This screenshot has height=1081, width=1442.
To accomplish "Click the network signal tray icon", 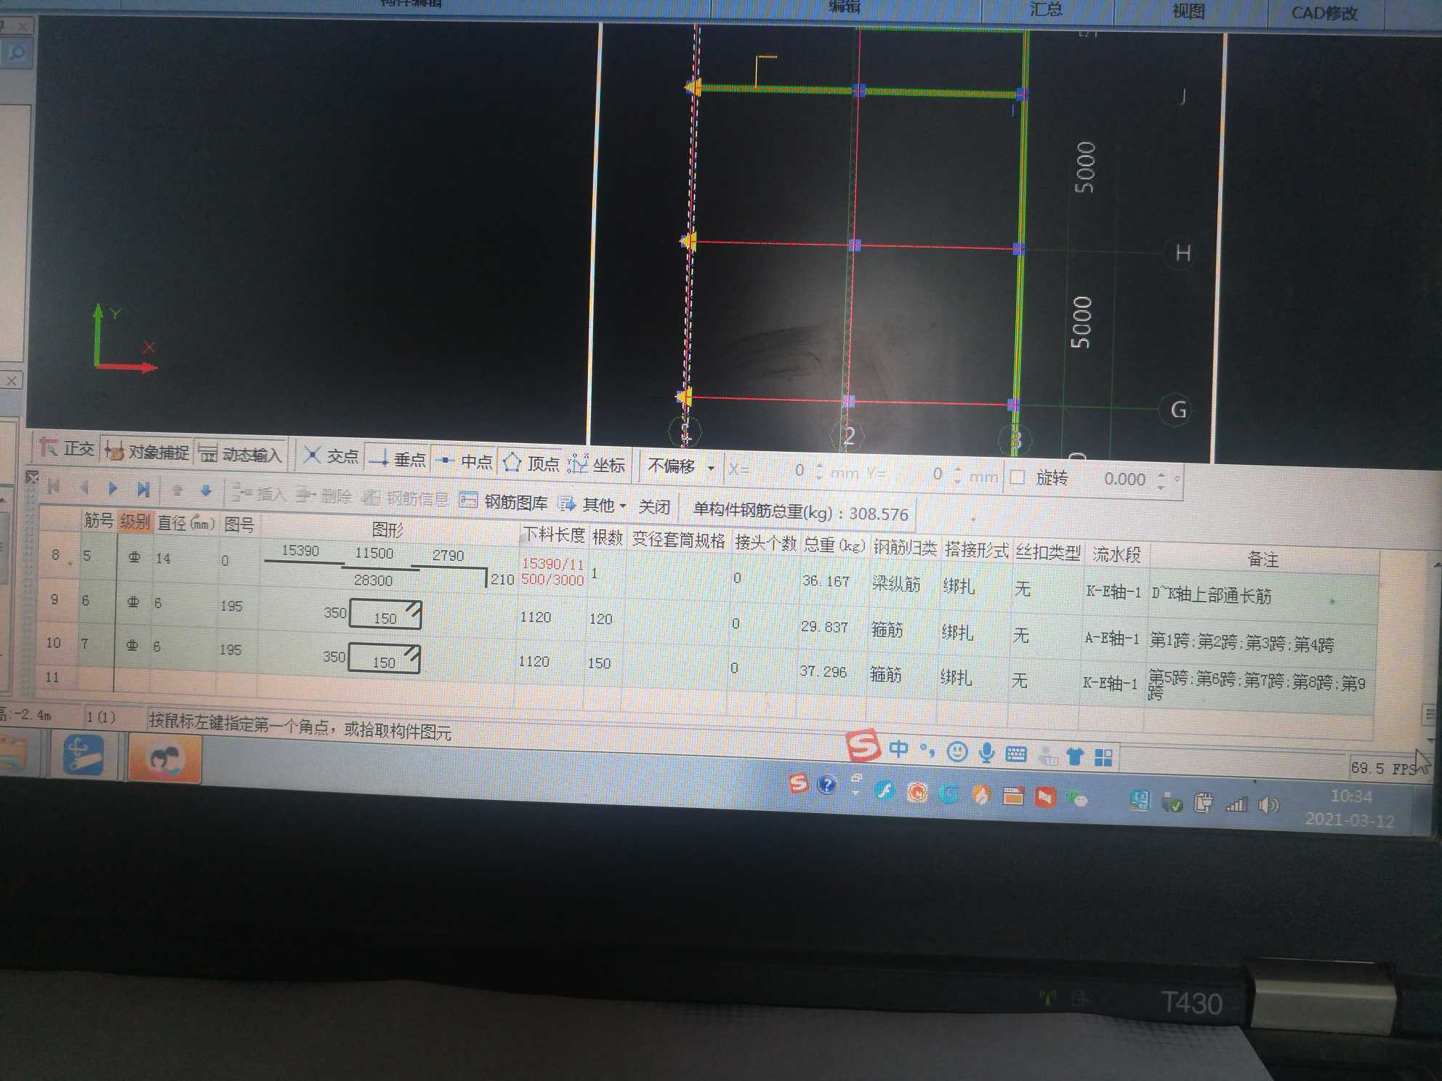I will pyautogui.click(x=1236, y=803).
